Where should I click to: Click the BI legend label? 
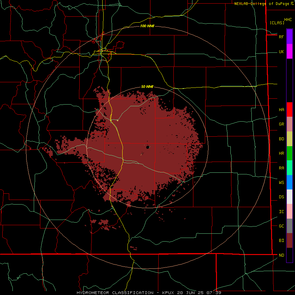pyautogui.click(x=281, y=241)
